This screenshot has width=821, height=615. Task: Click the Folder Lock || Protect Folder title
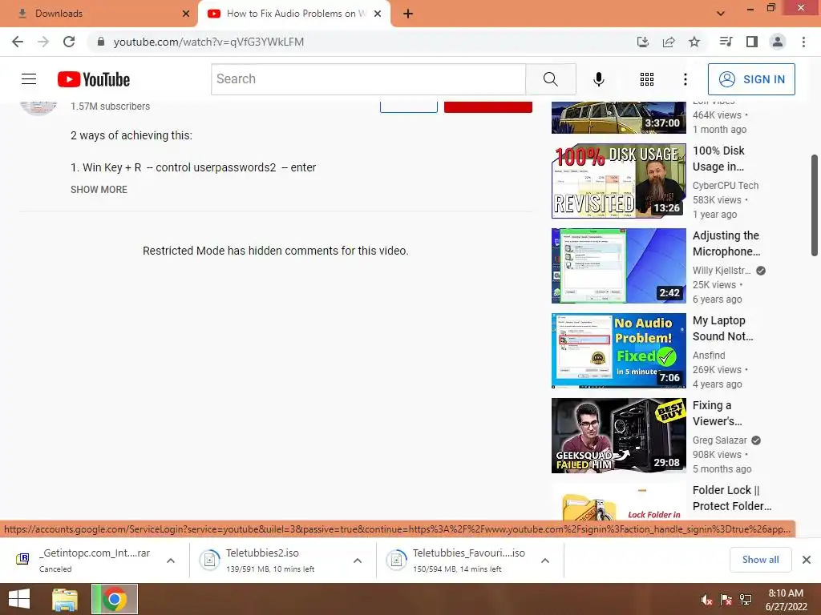click(732, 498)
